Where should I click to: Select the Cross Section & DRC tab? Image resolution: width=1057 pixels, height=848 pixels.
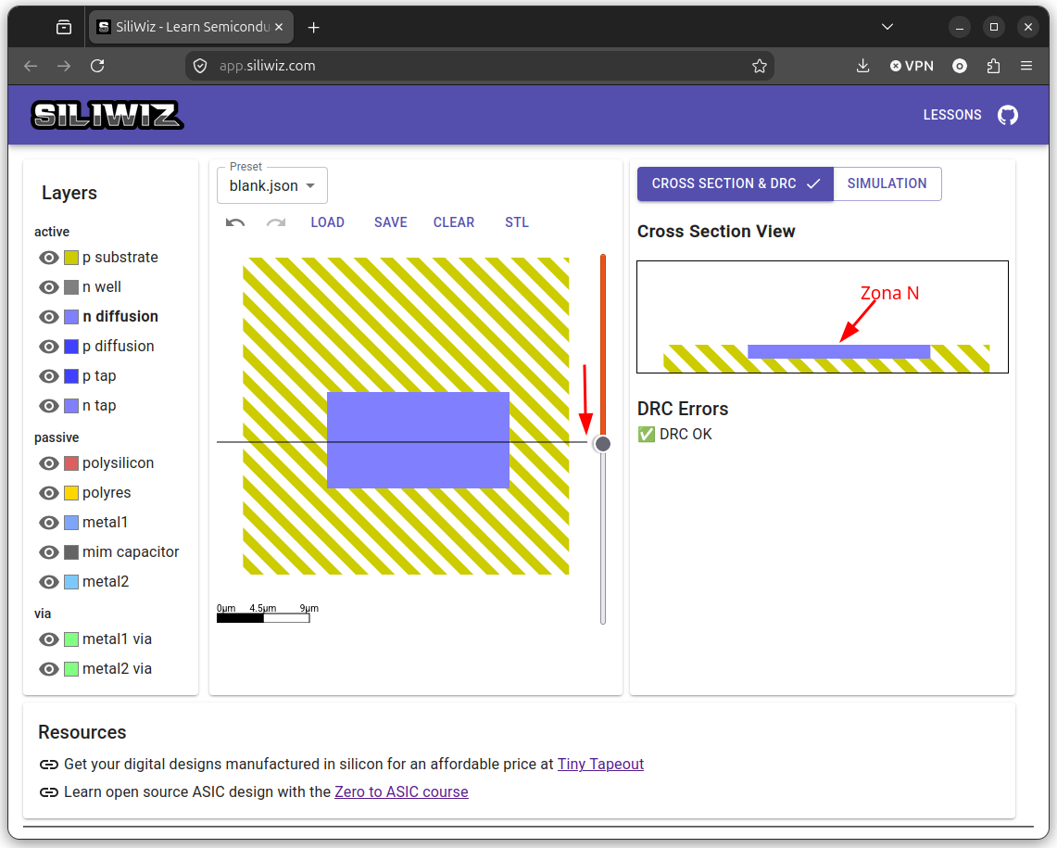736,184
